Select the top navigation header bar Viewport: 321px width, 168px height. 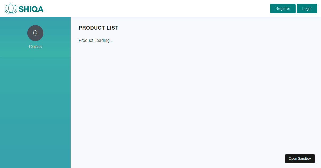160,8
